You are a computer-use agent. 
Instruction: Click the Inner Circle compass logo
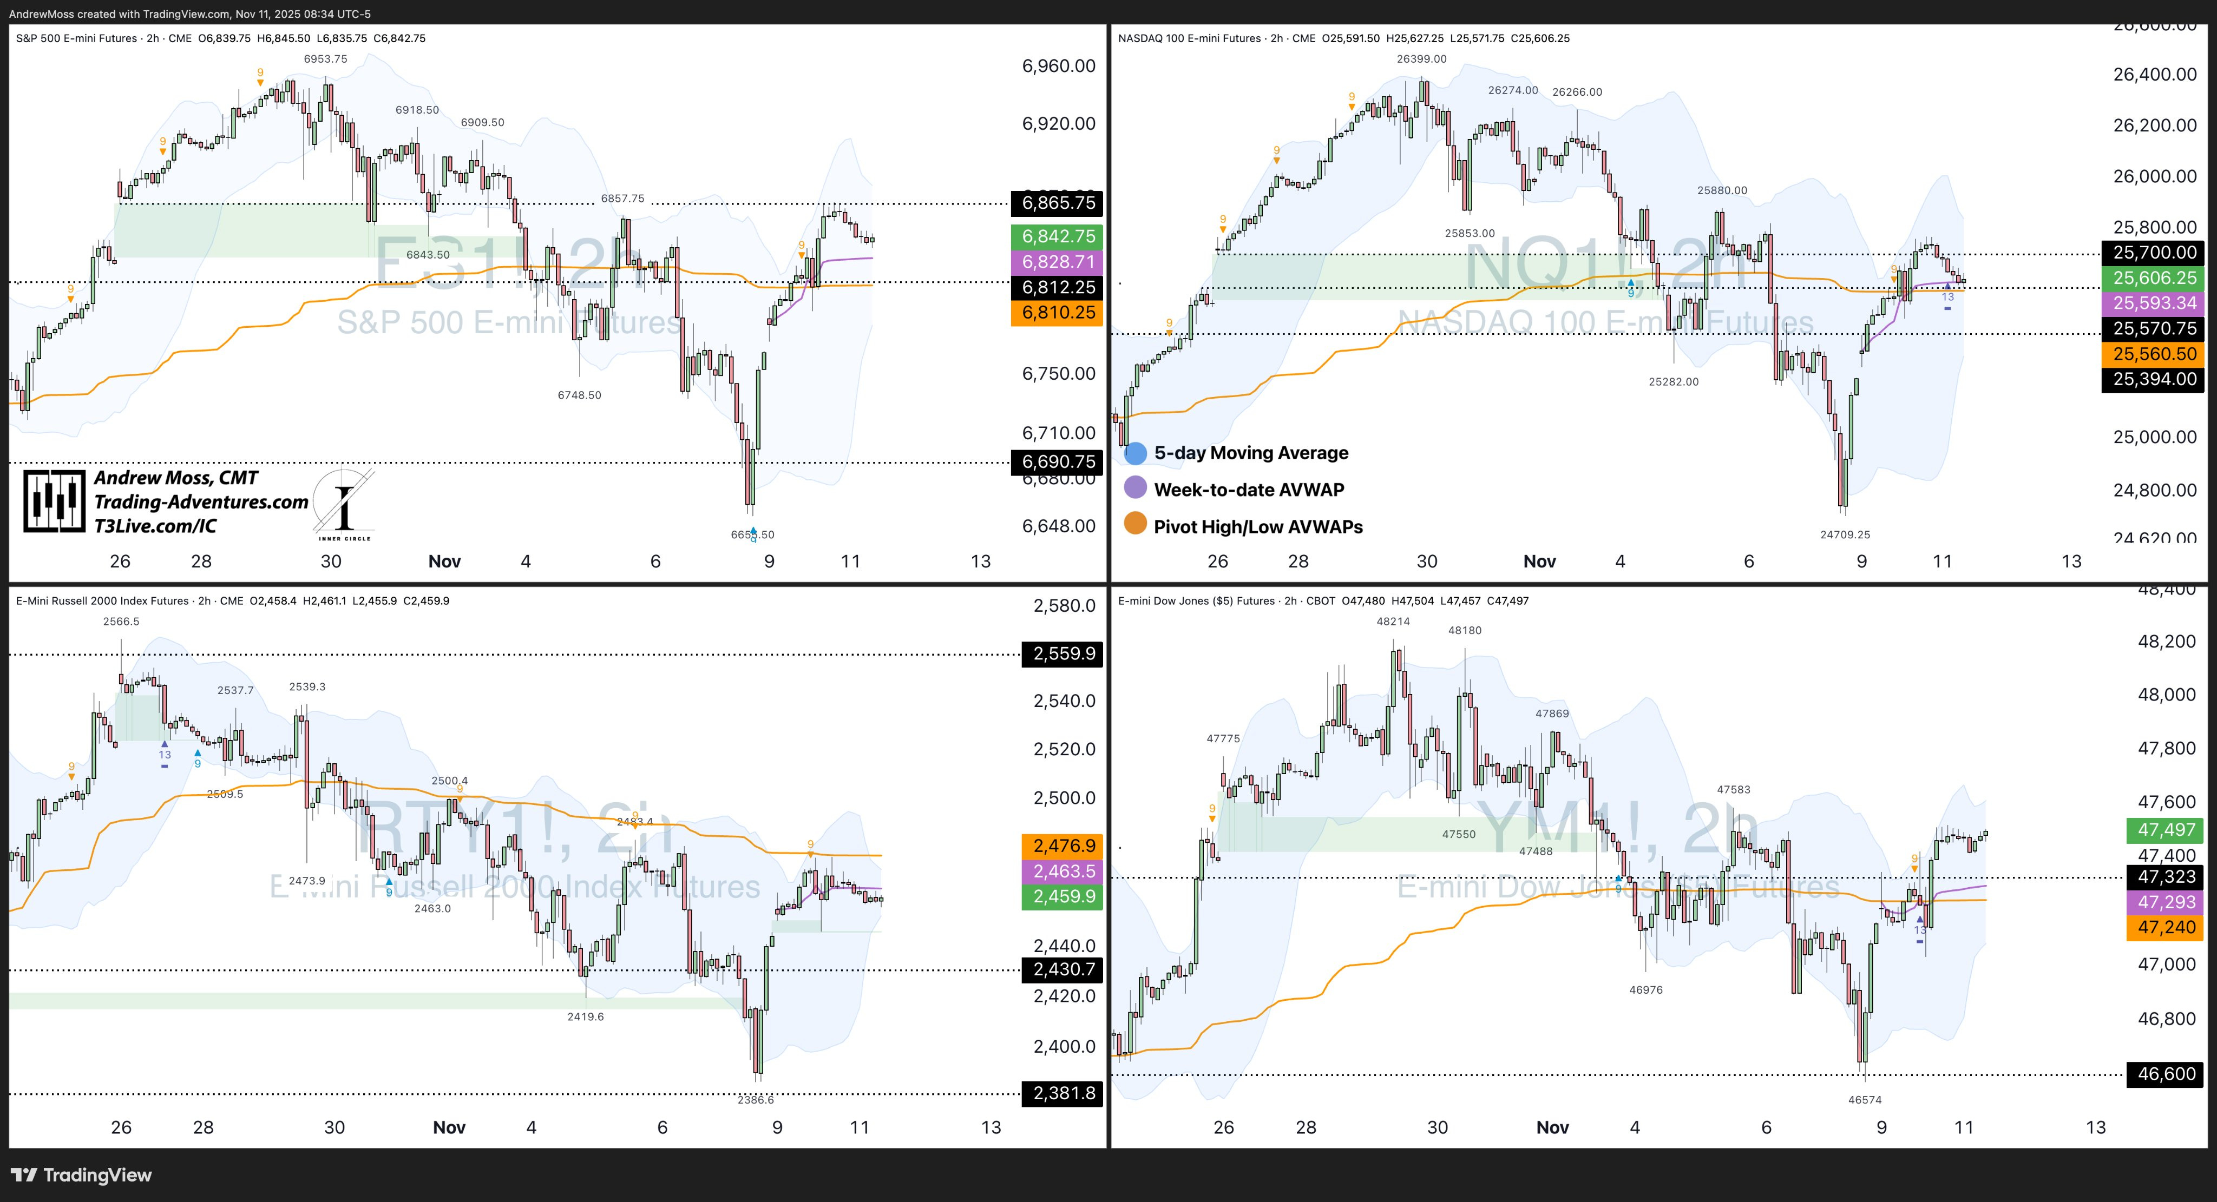344,506
